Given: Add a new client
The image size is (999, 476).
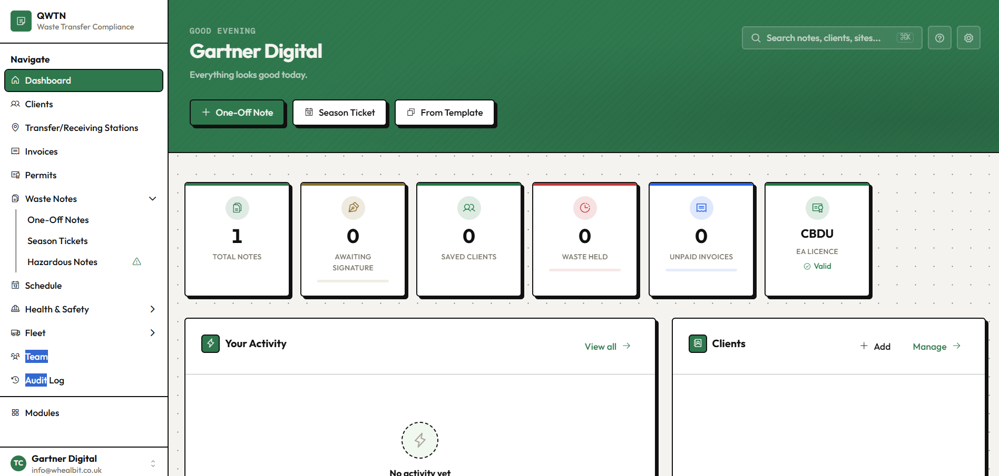Looking at the screenshot, I should click(875, 347).
